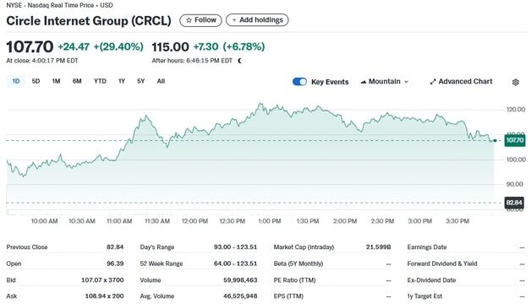
Task: Expand the chevron next to Mountain
Action: (406, 82)
